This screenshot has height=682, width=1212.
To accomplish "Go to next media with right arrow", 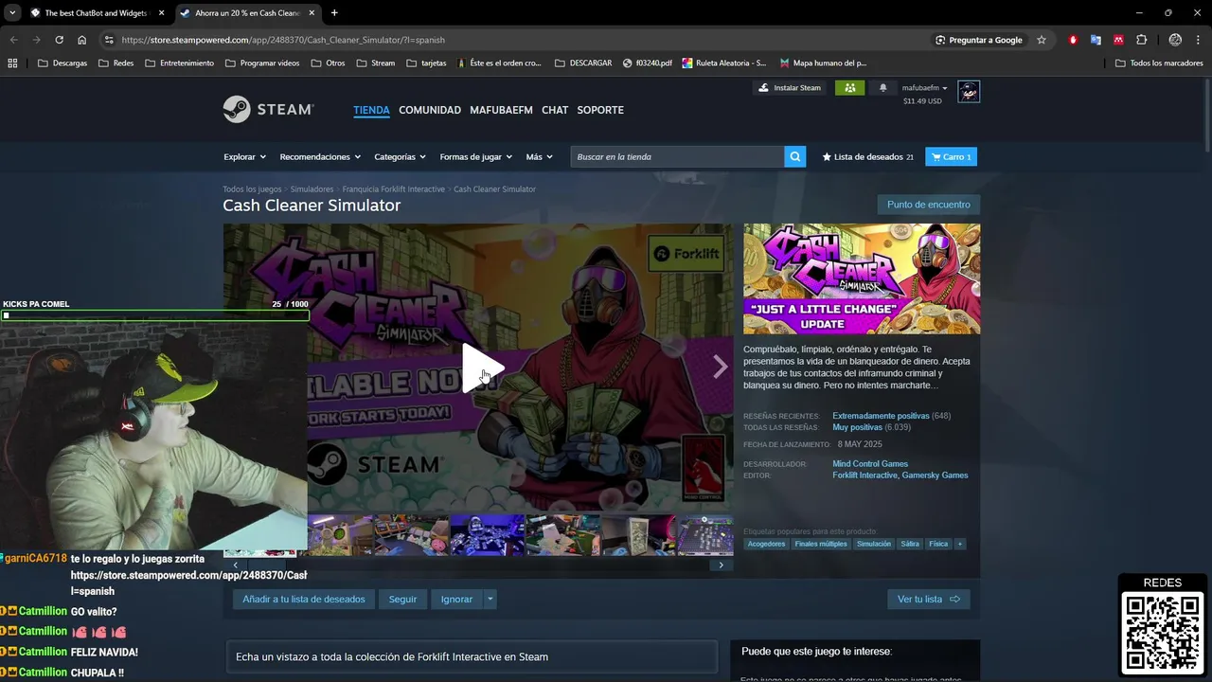I will tap(721, 368).
